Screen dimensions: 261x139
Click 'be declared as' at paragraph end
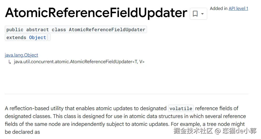(22, 132)
